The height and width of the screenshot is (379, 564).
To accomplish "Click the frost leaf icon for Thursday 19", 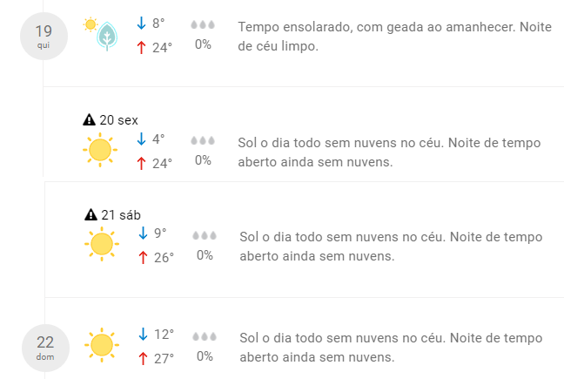I will click(108, 37).
